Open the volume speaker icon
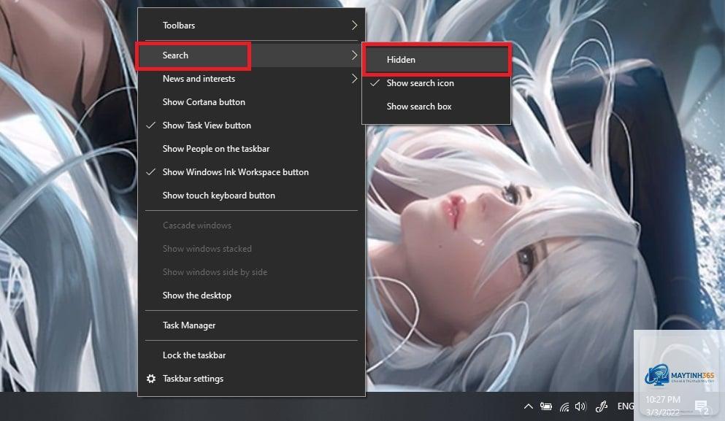 pos(580,406)
